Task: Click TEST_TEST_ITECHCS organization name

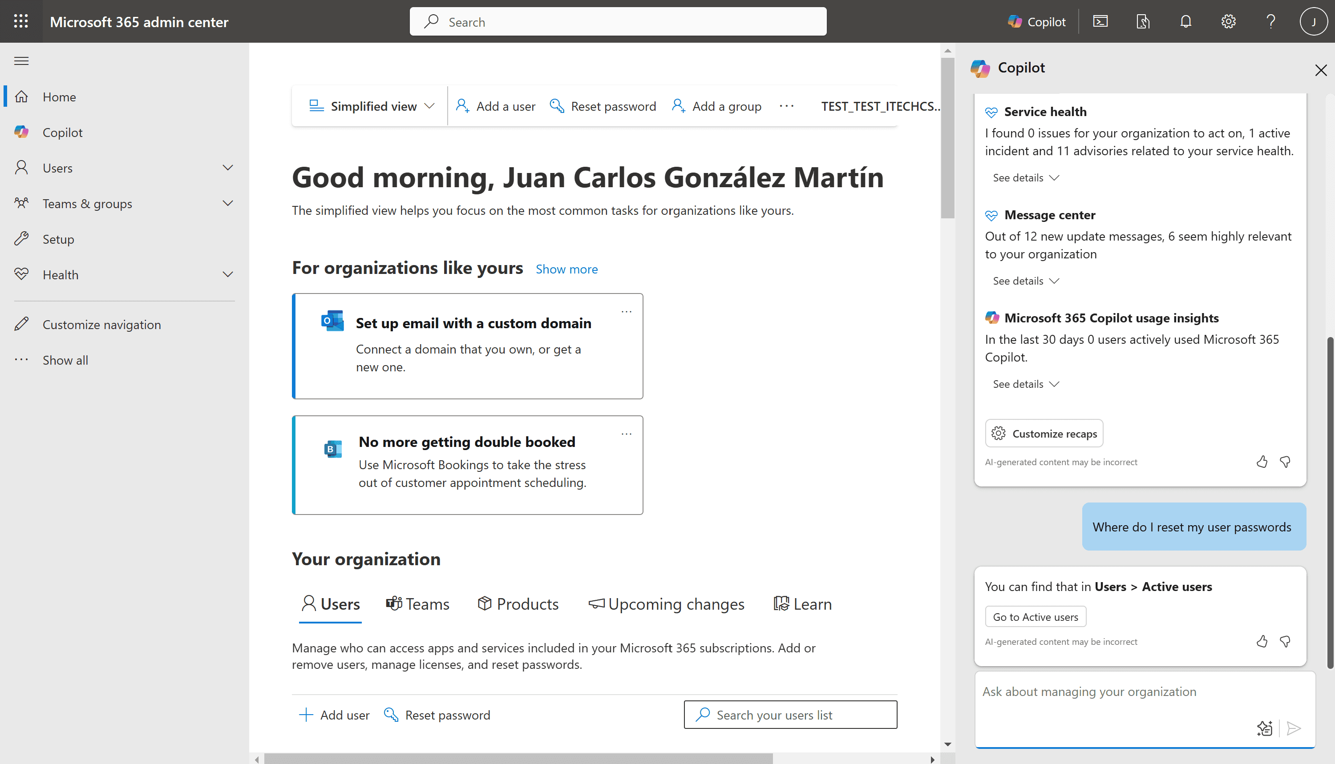Action: (x=880, y=106)
